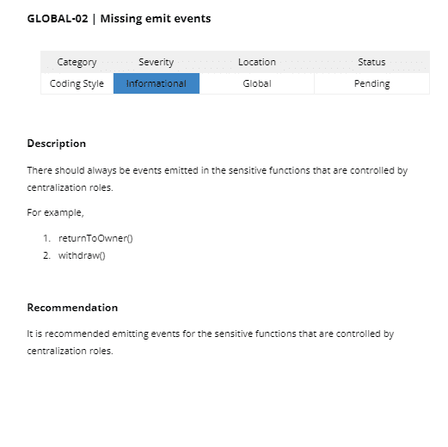Click the Pending status cell
Viewport: 448px width, 447px height.
click(x=371, y=83)
